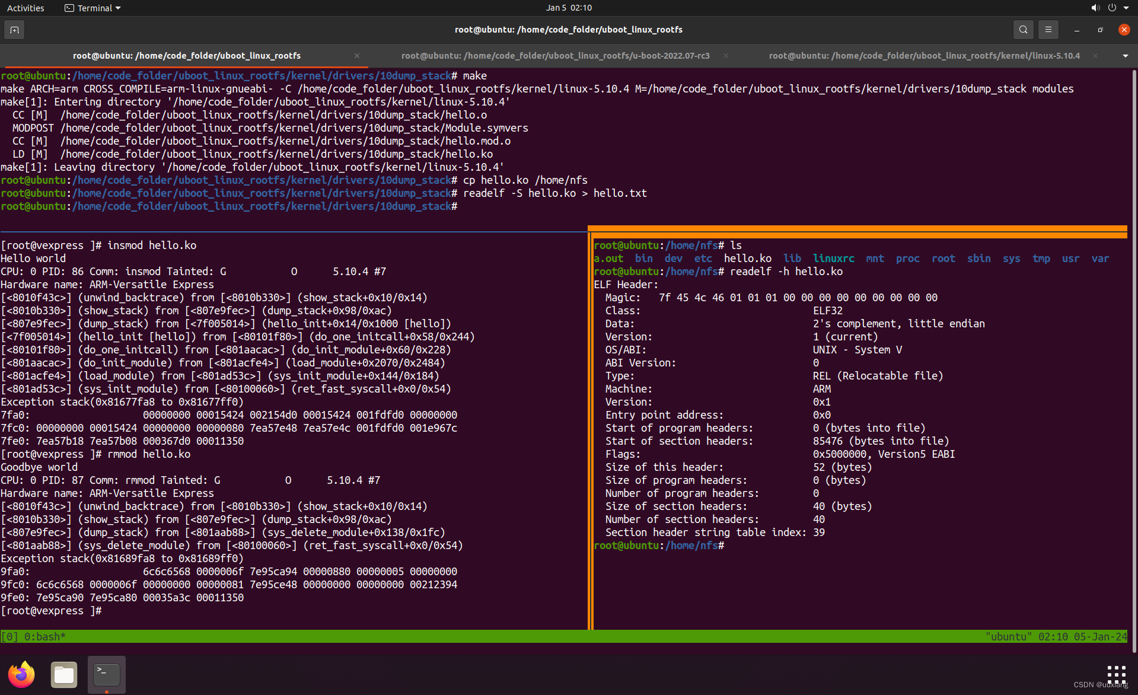Viewport: 1138px width, 695px height.
Task: Open the volume system indicator
Action: pos(1095,8)
